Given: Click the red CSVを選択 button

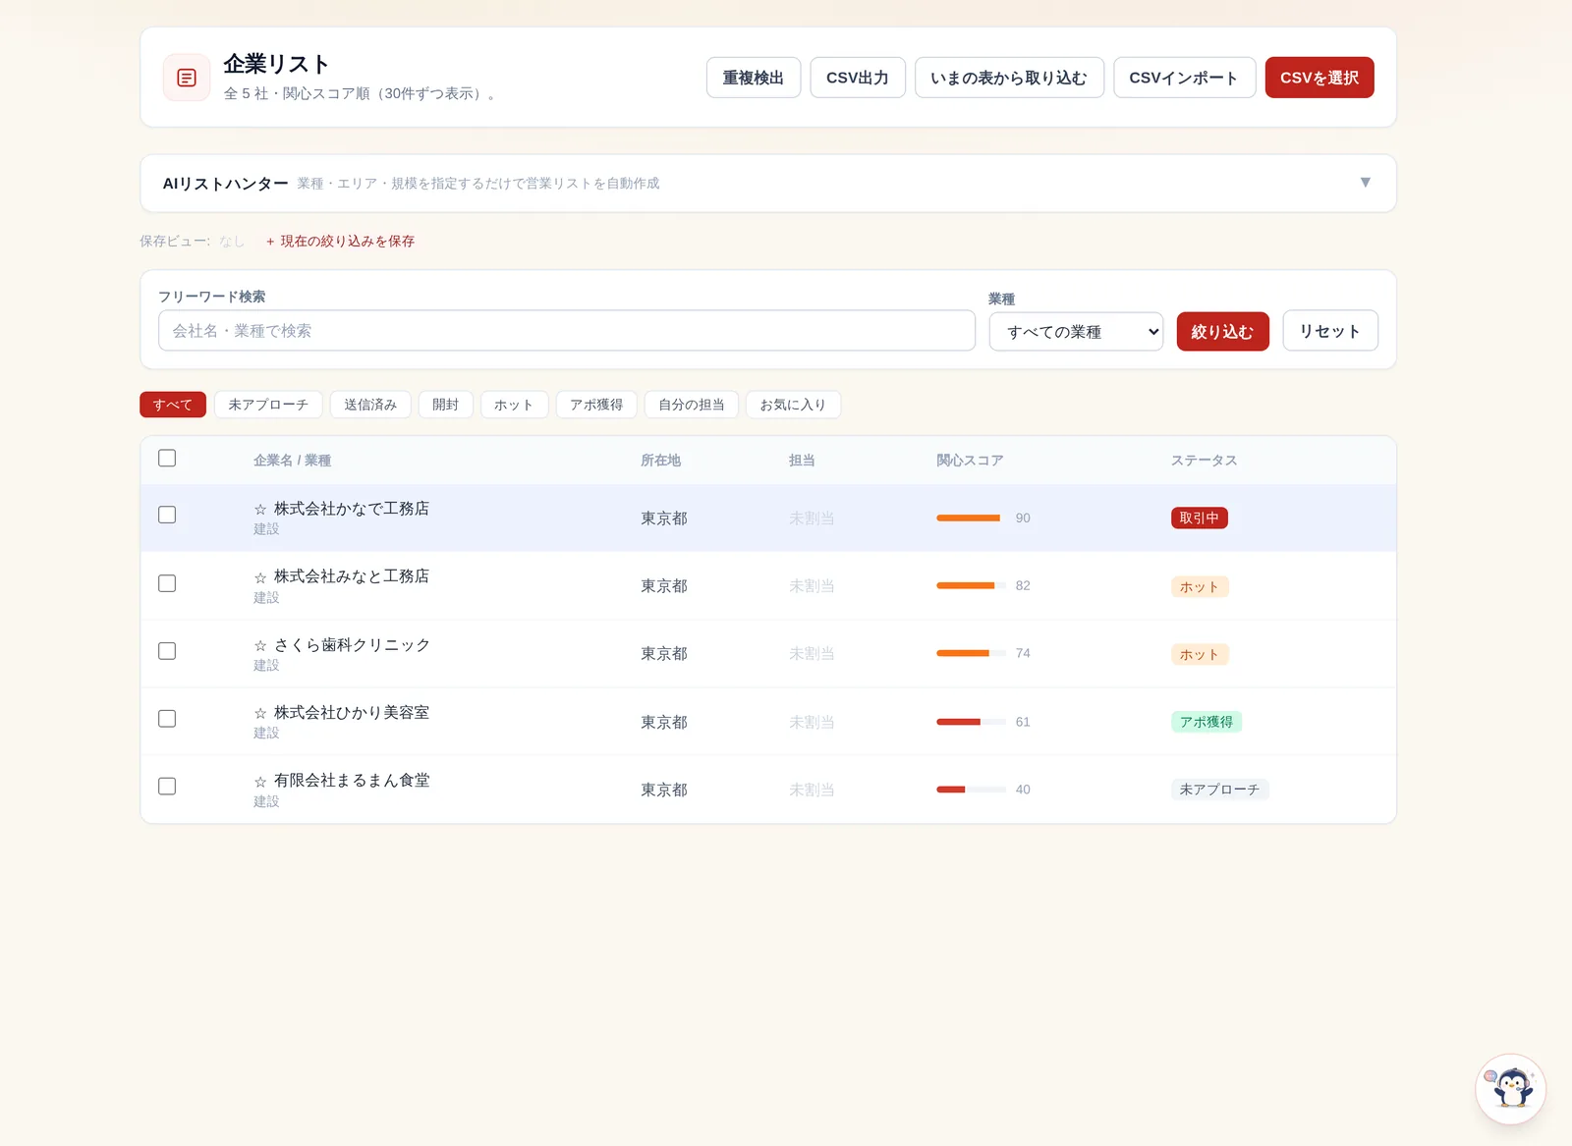Looking at the screenshot, I should tap(1319, 78).
